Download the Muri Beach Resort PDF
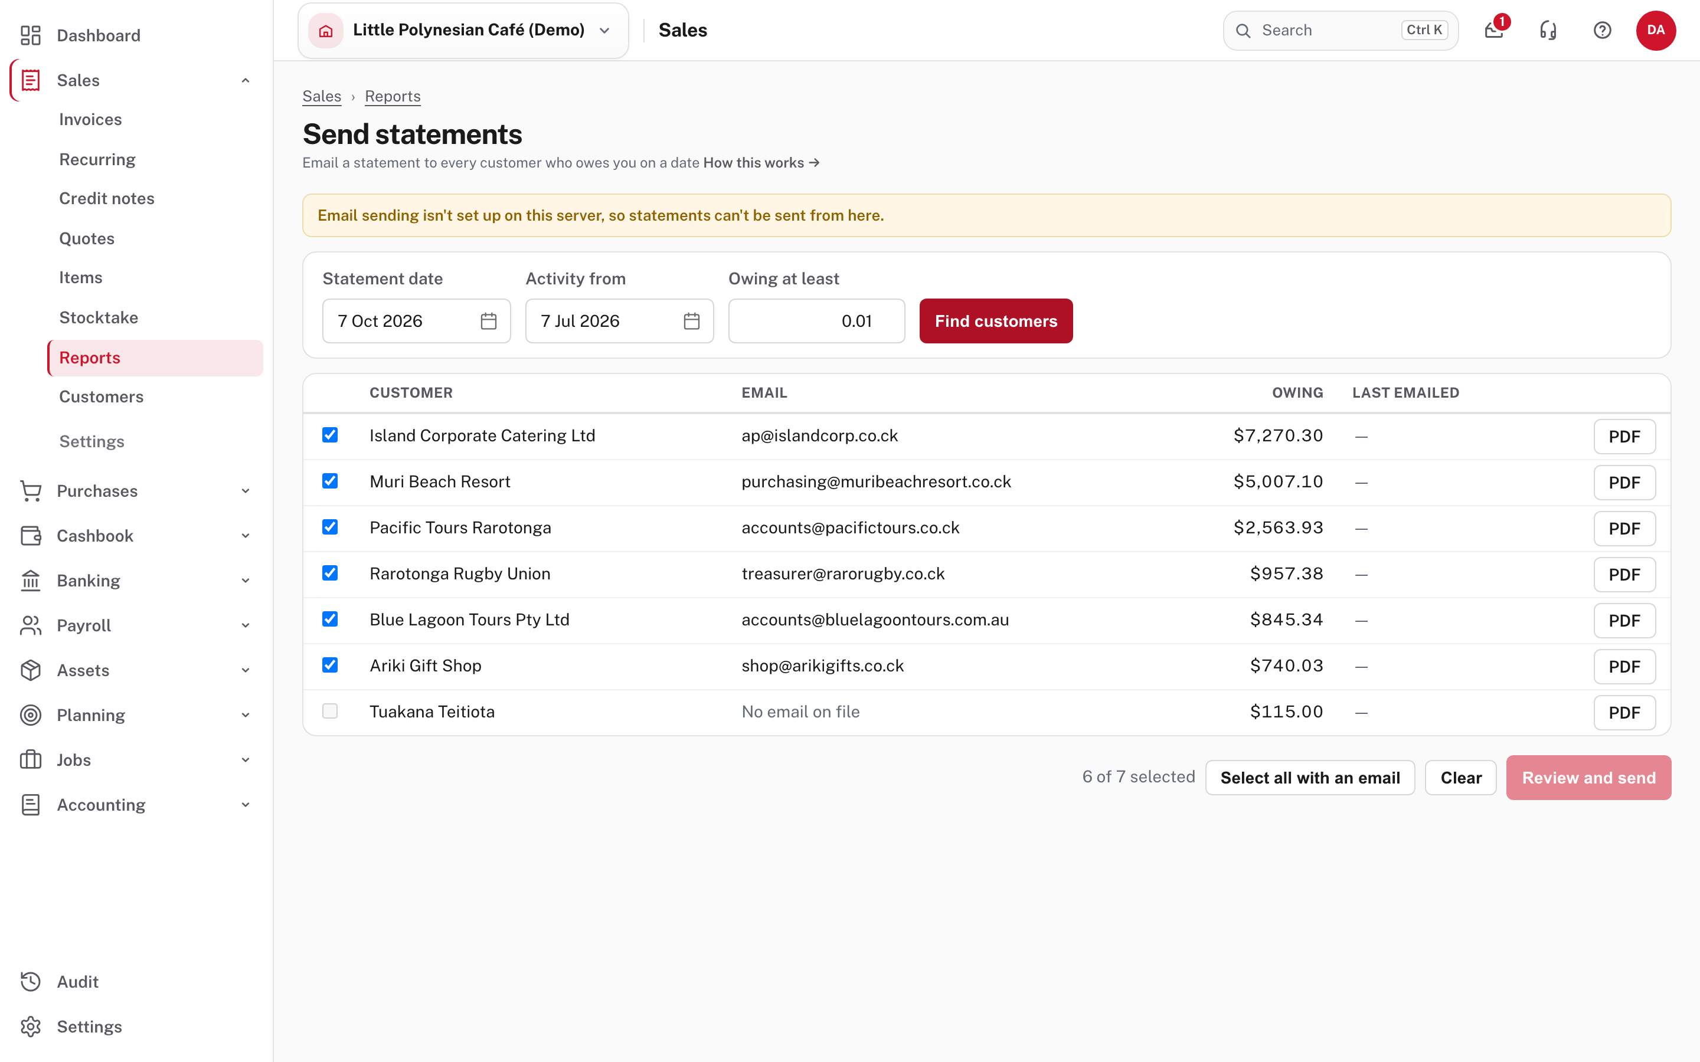This screenshot has width=1700, height=1062. [1624, 483]
